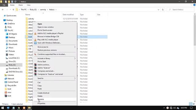Open the Quick access star icon
196x110 pixels.
[5, 16]
